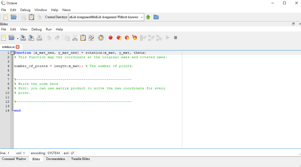This screenshot has height=167, width=301.
Task: Click Remove all breakpoints icon
Action: click(135, 38)
